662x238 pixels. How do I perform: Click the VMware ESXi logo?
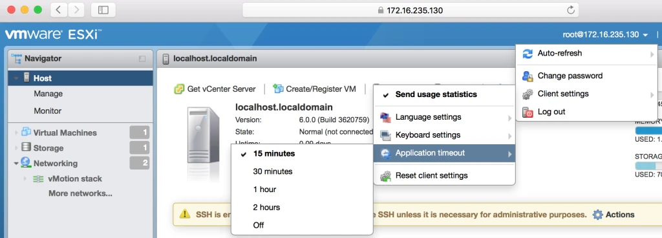pos(53,34)
